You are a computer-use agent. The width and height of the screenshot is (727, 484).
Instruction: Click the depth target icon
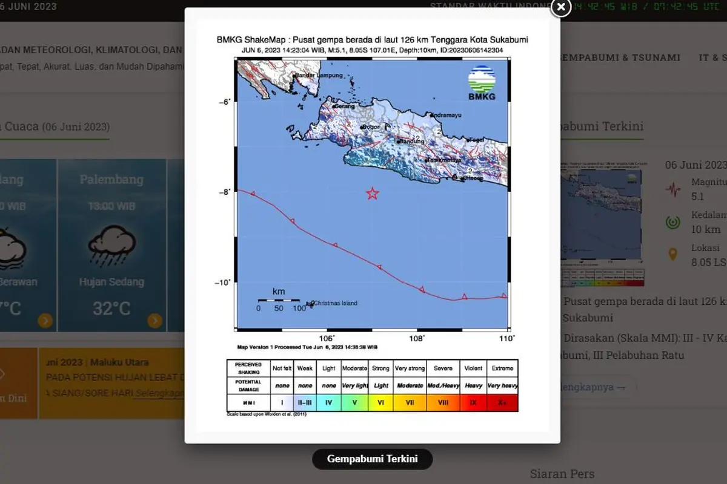click(x=673, y=222)
